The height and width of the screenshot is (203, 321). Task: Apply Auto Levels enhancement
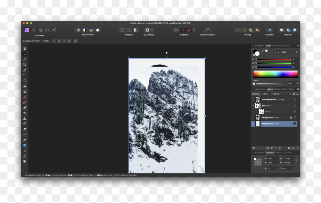coord(78,30)
